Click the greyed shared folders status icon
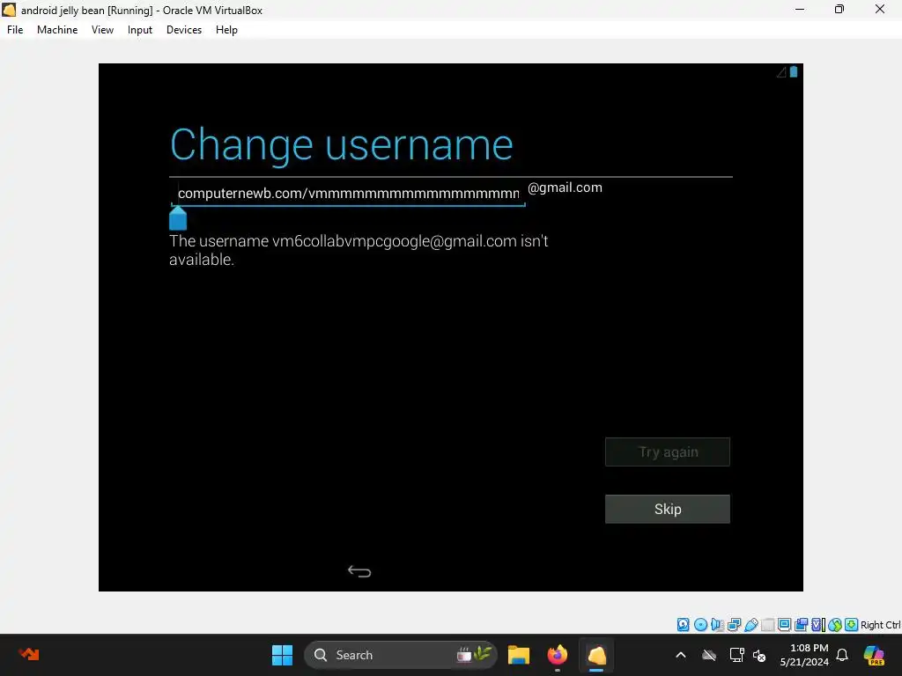 click(x=767, y=625)
